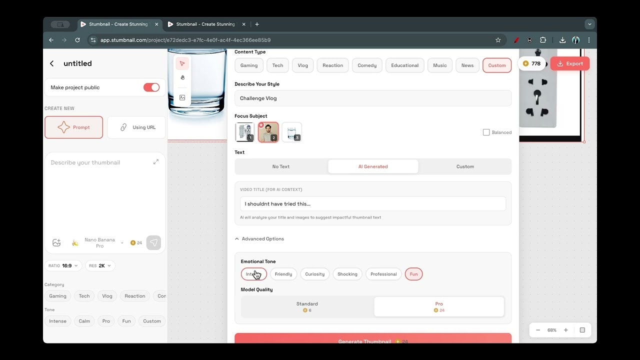Click the back arrow beside untitled
Image resolution: width=640 pixels, height=360 pixels.
tap(51, 63)
